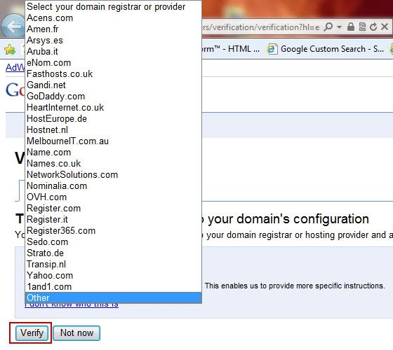Choose Acens.com from the list

pos(113,18)
